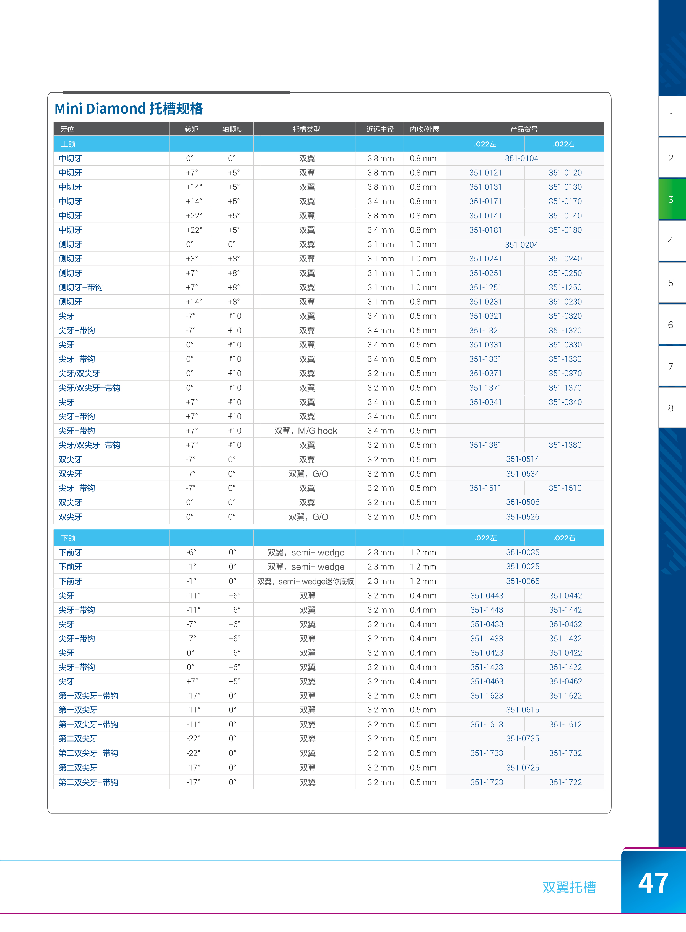Go to section tab 2
This screenshot has height=932, width=686.
pos(671,158)
